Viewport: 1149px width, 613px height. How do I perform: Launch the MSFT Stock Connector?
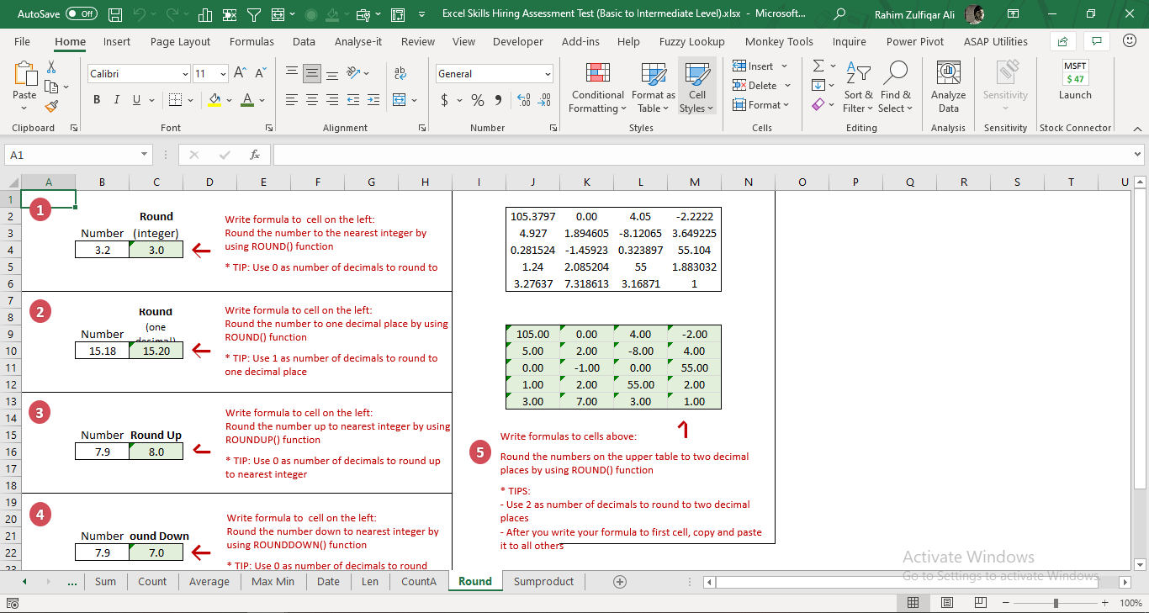click(x=1075, y=81)
